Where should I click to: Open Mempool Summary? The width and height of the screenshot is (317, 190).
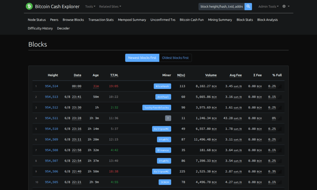[132, 20]
